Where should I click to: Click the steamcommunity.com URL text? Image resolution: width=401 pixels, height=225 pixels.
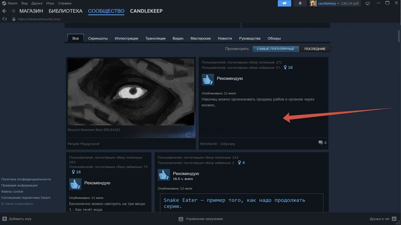pyautogui.click(x=39, y=19)
